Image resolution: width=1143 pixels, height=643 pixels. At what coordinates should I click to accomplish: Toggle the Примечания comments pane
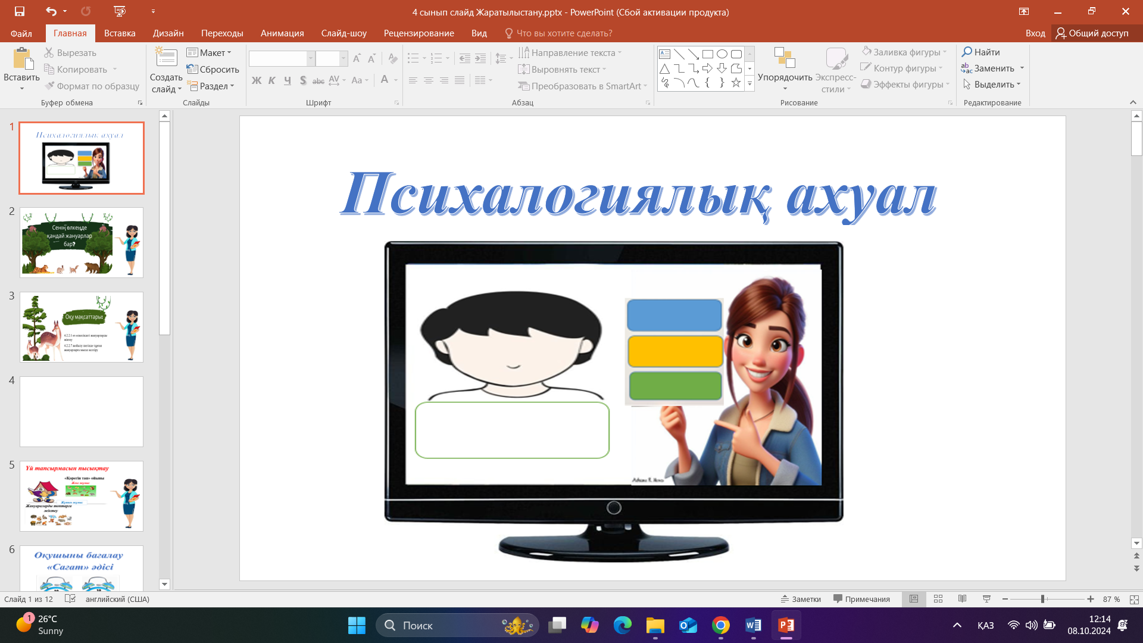861,599
